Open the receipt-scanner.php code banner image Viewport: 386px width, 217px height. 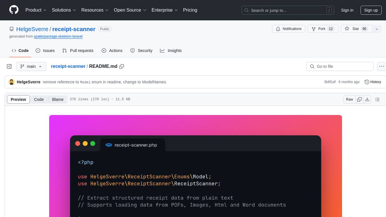click(x=196, y=166)
